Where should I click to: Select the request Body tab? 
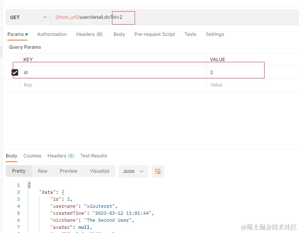coord(119,34)
